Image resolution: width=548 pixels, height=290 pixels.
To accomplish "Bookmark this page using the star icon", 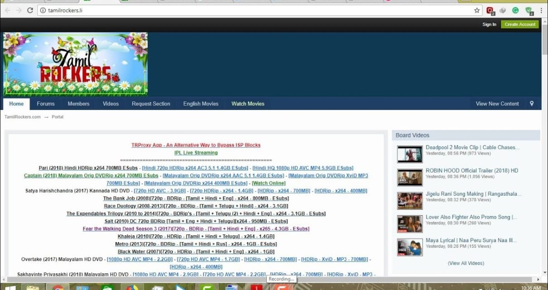I will coord(477,10).
